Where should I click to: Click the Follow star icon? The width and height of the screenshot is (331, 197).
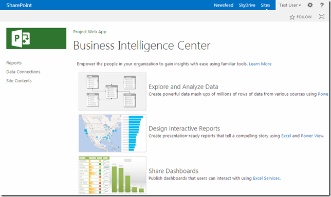[x=292, y=17]
